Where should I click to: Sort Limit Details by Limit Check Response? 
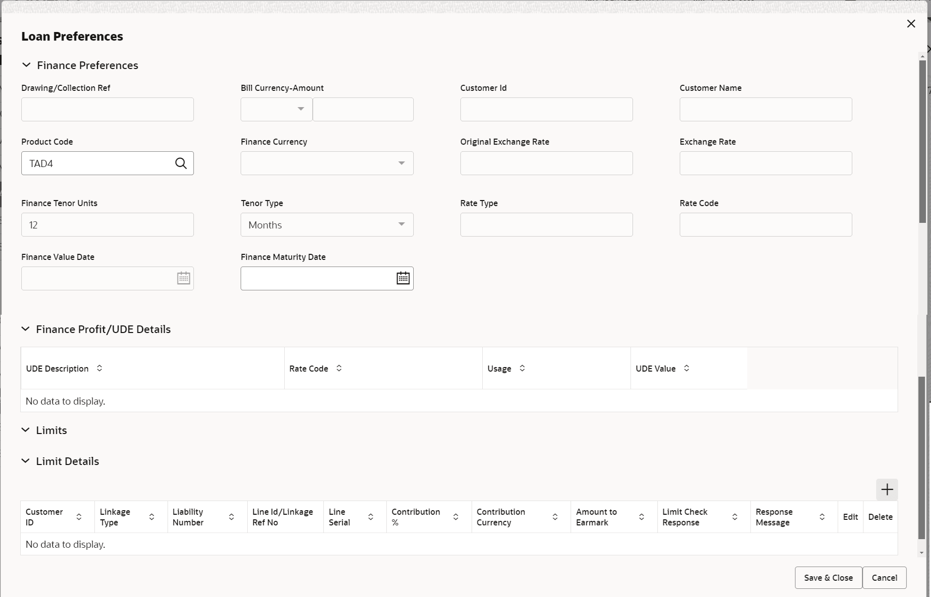735,517
